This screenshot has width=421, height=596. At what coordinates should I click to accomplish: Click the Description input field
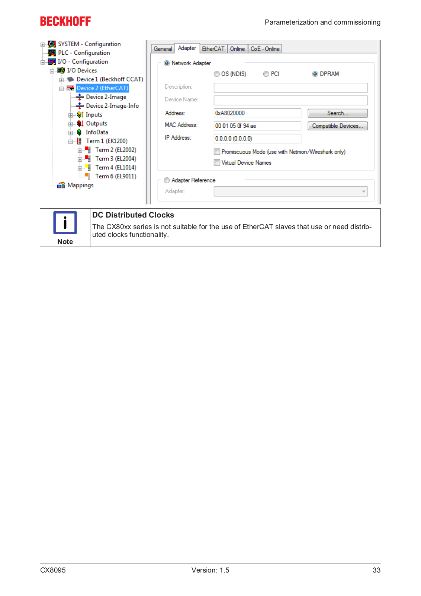pos(291,88)
